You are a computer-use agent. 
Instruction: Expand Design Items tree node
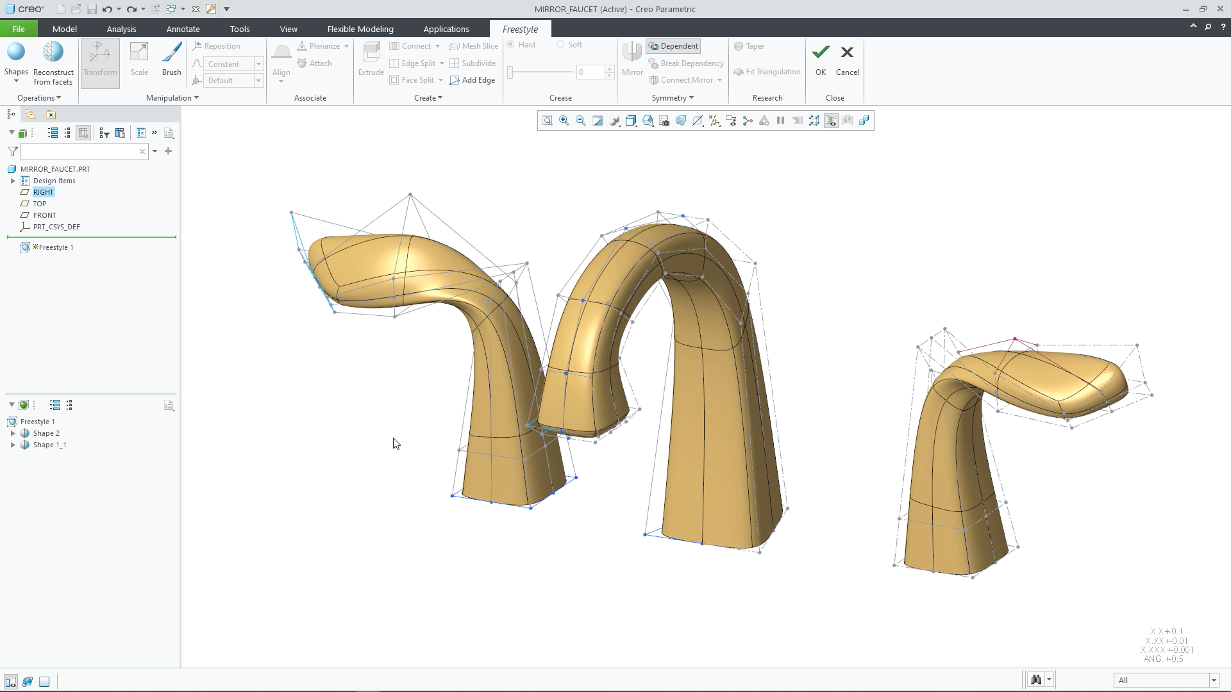coord(13,181)
